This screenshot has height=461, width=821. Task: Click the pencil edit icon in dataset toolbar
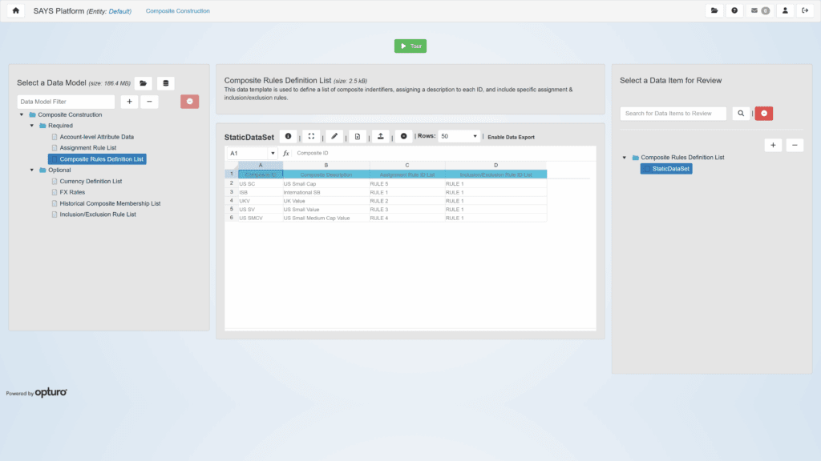(334, 136)
